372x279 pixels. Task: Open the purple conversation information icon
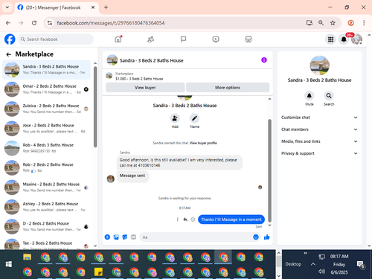click(x=264, y=60)
